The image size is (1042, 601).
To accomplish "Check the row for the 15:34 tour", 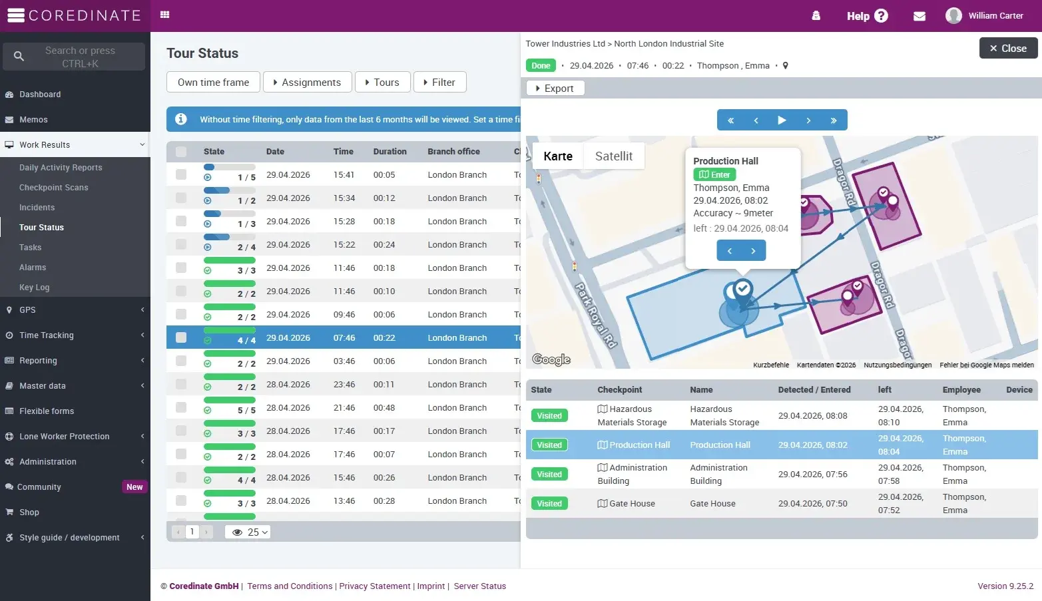I will click(181, 198).
